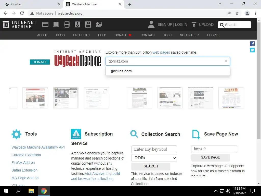
Task: Click the UPLOAD link
Action: (x=206, y=24)
